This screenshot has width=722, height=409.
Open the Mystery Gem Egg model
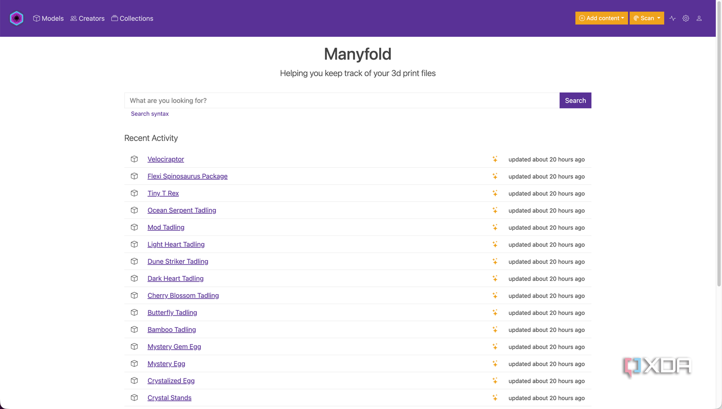174,346
